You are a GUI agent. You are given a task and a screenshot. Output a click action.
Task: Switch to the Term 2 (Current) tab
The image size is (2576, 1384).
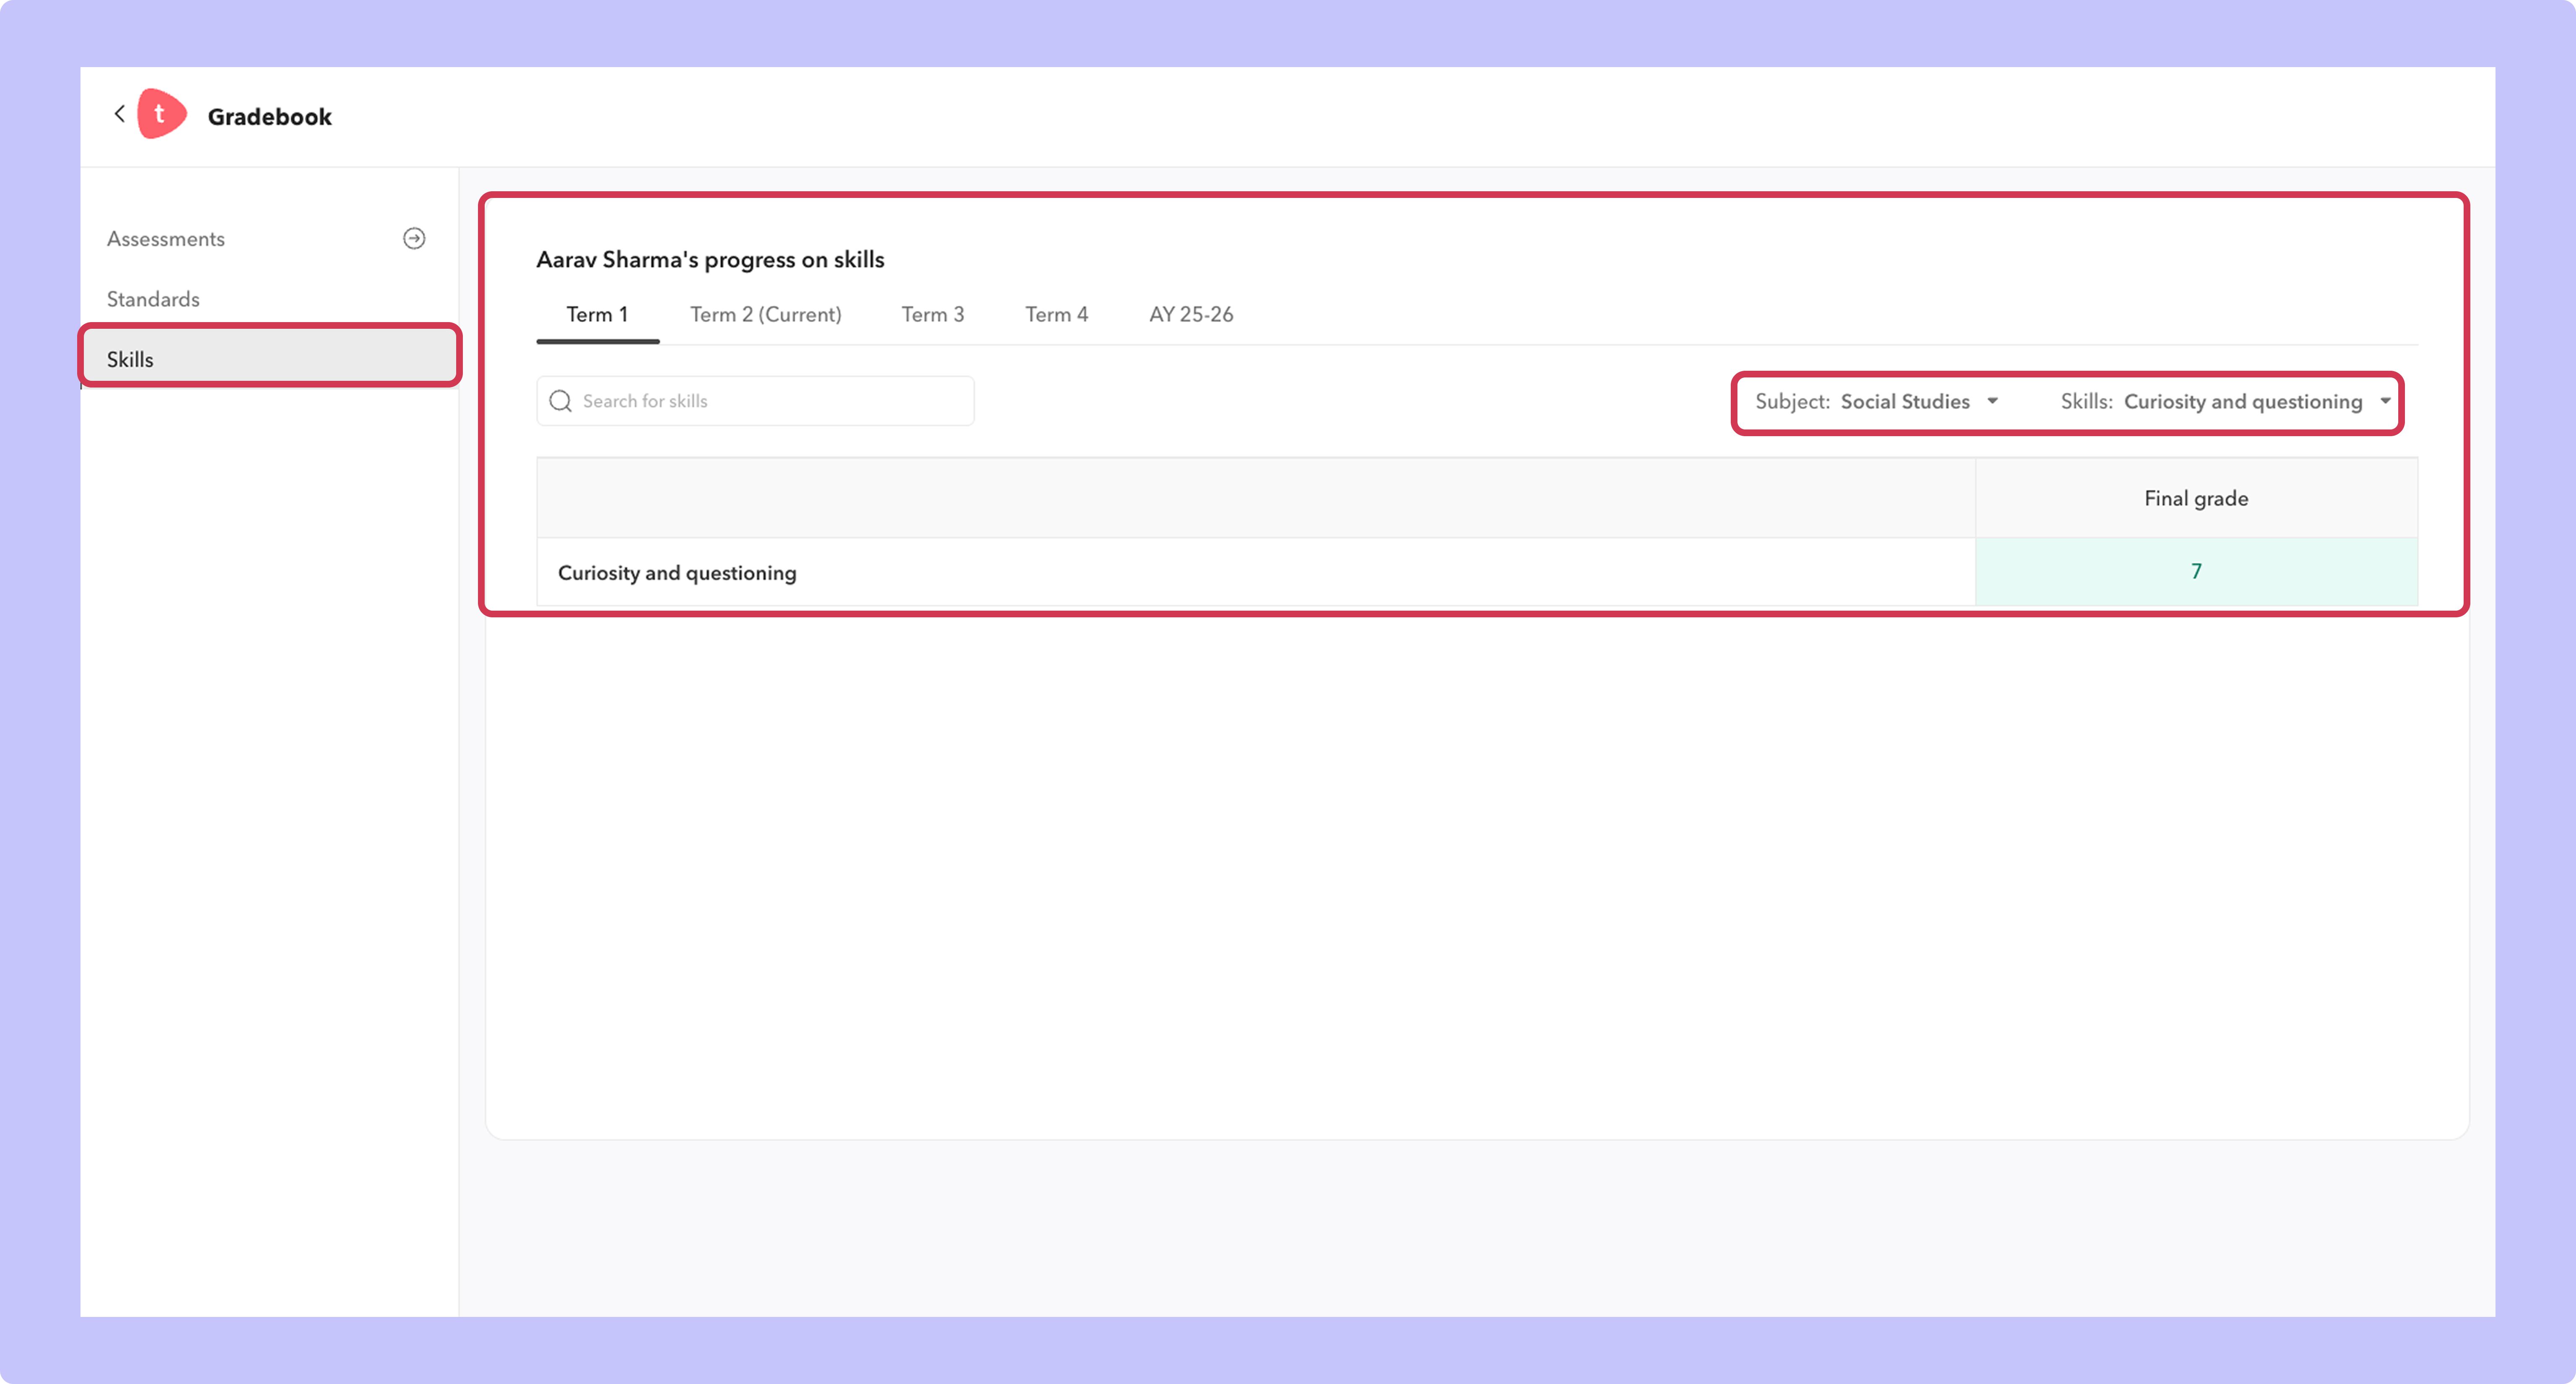pos(766,314)
